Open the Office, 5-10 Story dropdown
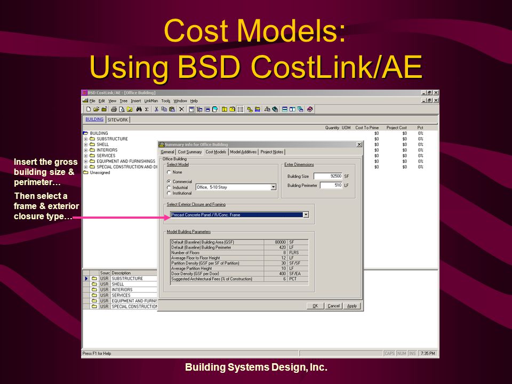The image size is (512, 384). 273,187
